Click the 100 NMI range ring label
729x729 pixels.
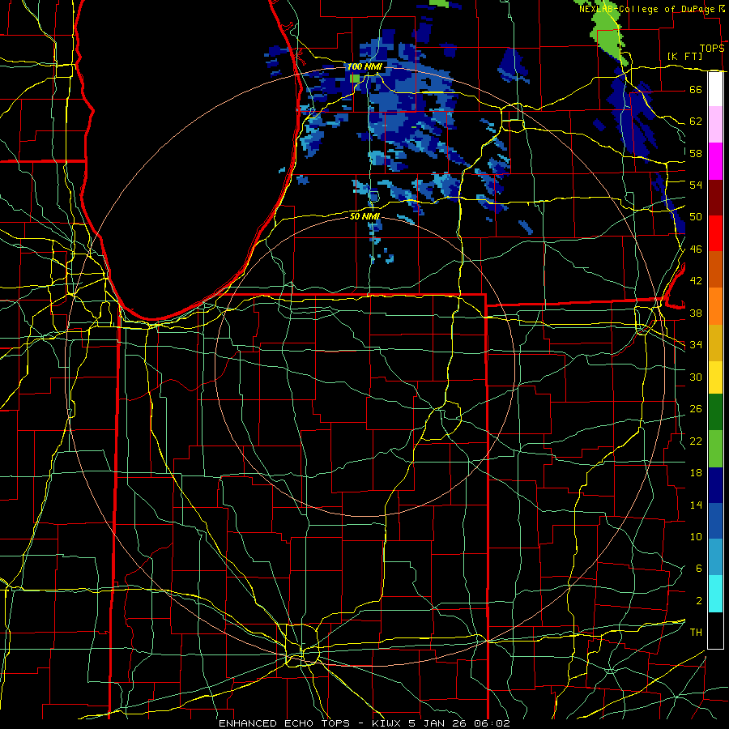[x=364, y=66]
